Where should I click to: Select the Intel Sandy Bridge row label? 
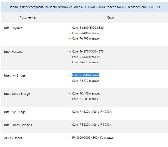click(x=17, y=94)
